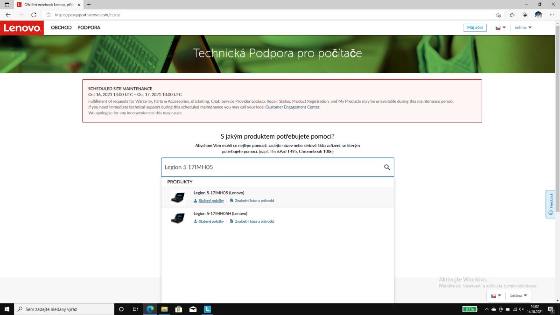The width and height of the screenshot is (560, 315).
Task: Click the magnifier search icon in product field
Action: pyautogui.click(x=387, y=168)
